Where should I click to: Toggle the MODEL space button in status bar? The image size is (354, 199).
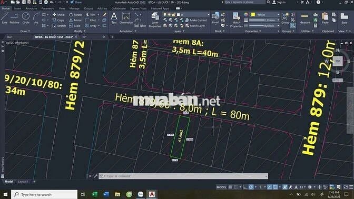pyautogui.click(x=221, y=187)
